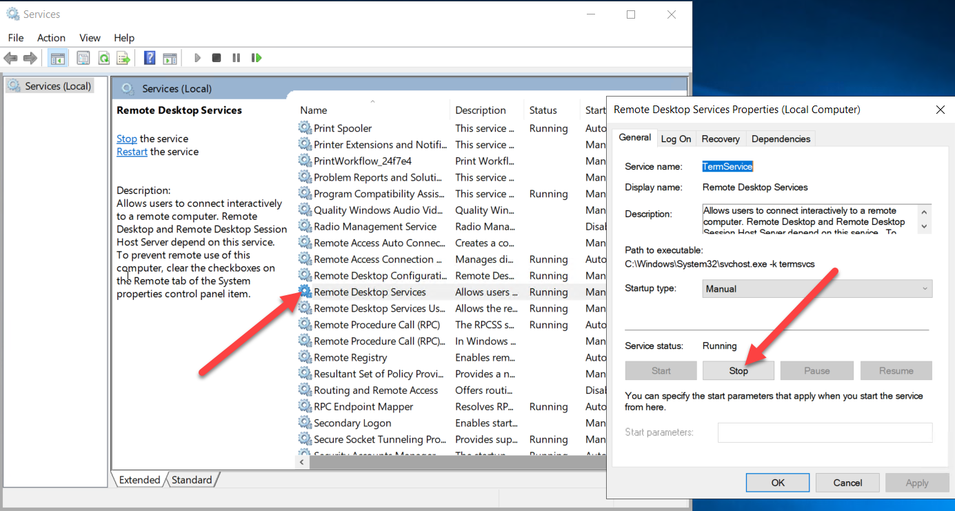Viewport: 955px width, 511px height.
Task: Close the Remote Desktop Services Properties dialog
Action: point(941,110)
